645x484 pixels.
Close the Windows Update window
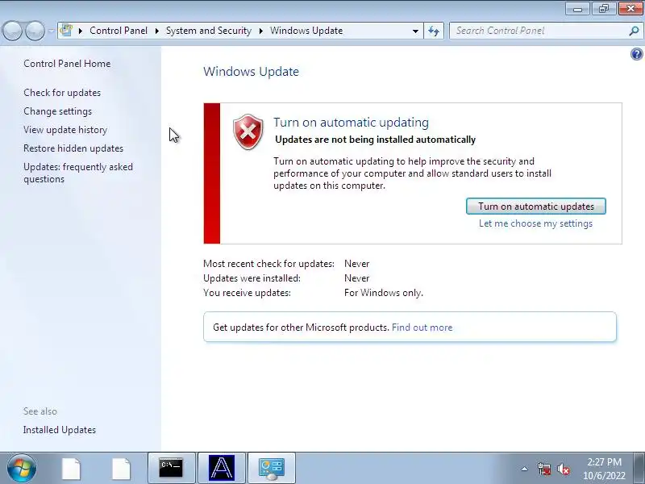point(630,9)
